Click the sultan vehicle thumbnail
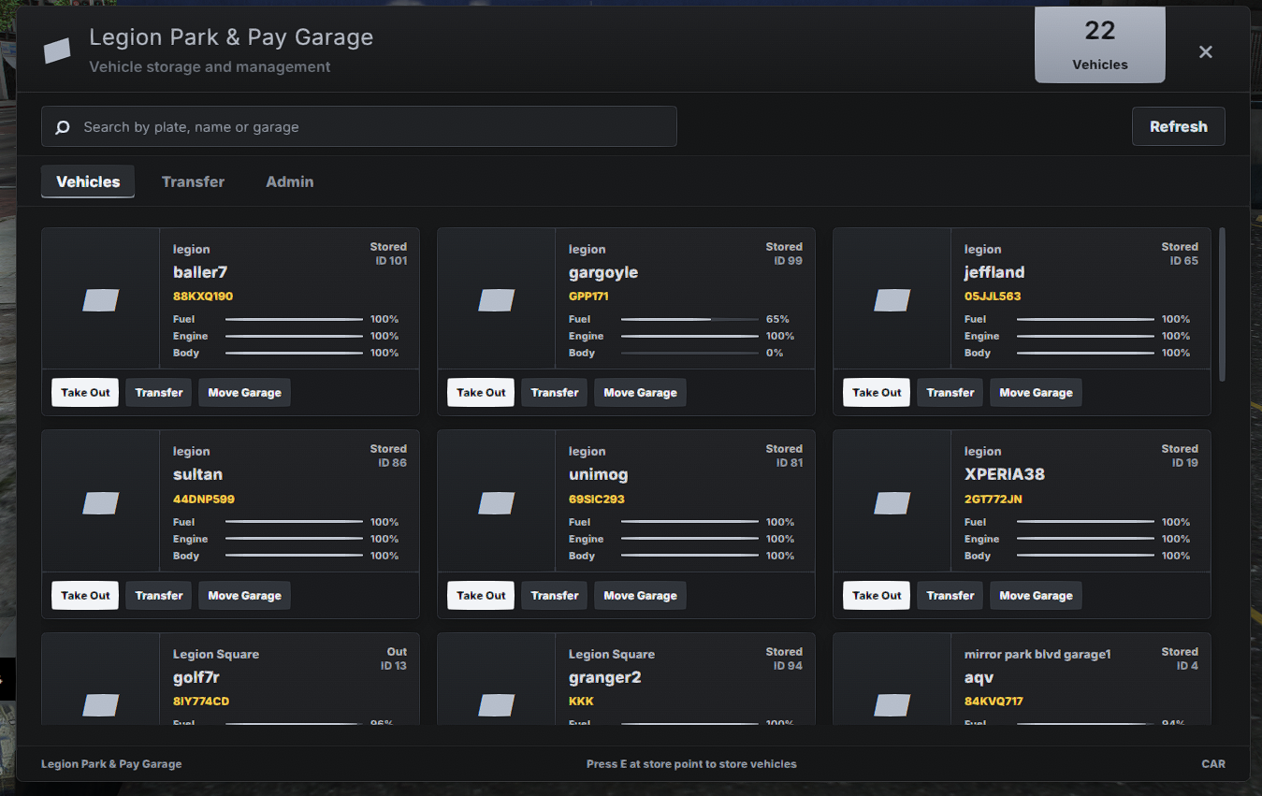This screenshot has width=1262, height=796. pyautogui.click(x=101, y=502)
